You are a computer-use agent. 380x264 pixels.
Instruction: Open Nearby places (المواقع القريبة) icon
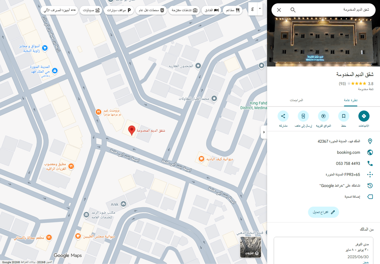click(323, 116)
